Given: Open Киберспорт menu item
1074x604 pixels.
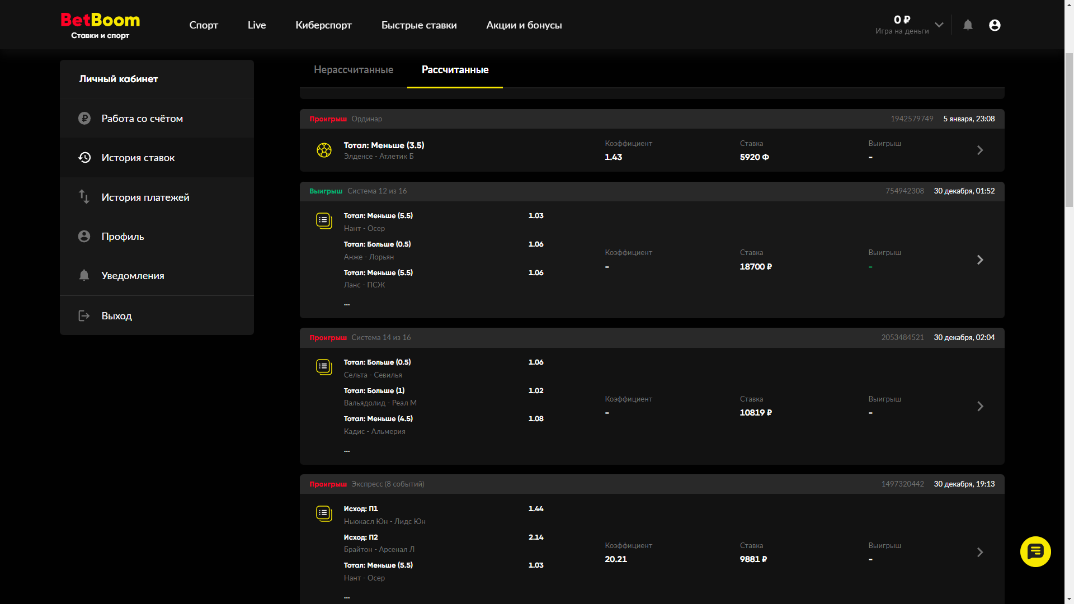Looking at the screenshot, I should pyautogui.click(x=323, y=25).
